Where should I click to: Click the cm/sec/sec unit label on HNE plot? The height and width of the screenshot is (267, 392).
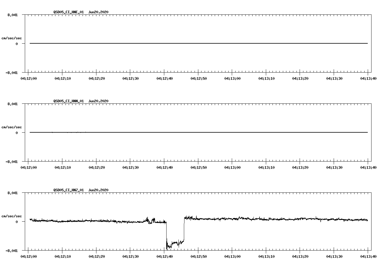pos(12,38)
